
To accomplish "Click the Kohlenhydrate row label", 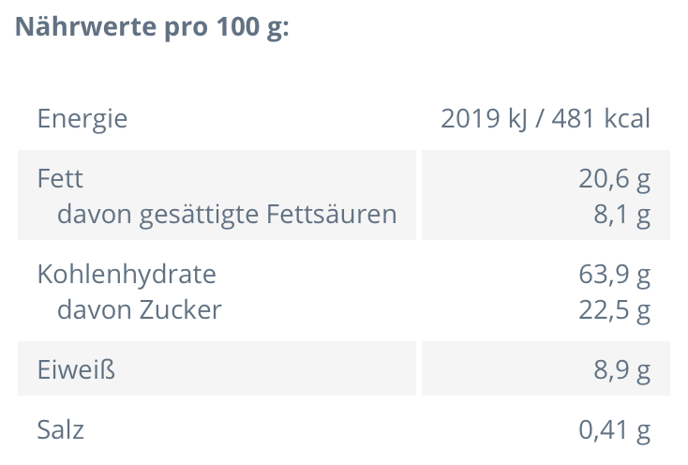I will [126, 274].
